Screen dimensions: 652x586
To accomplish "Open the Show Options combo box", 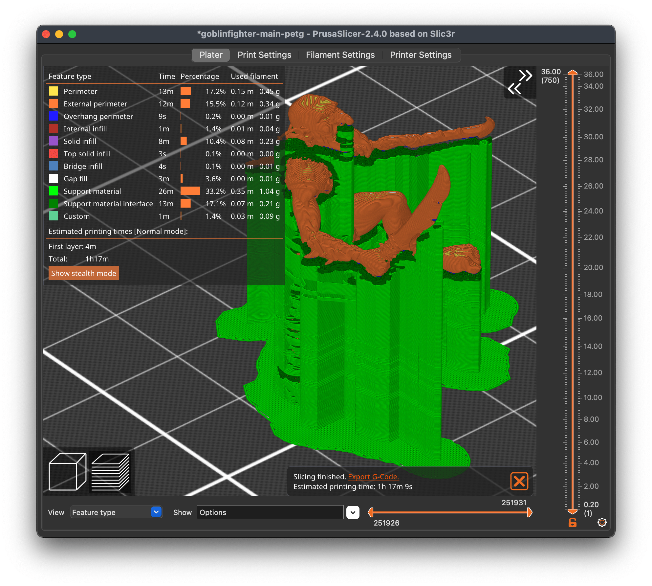I will [x=270, y=512].
